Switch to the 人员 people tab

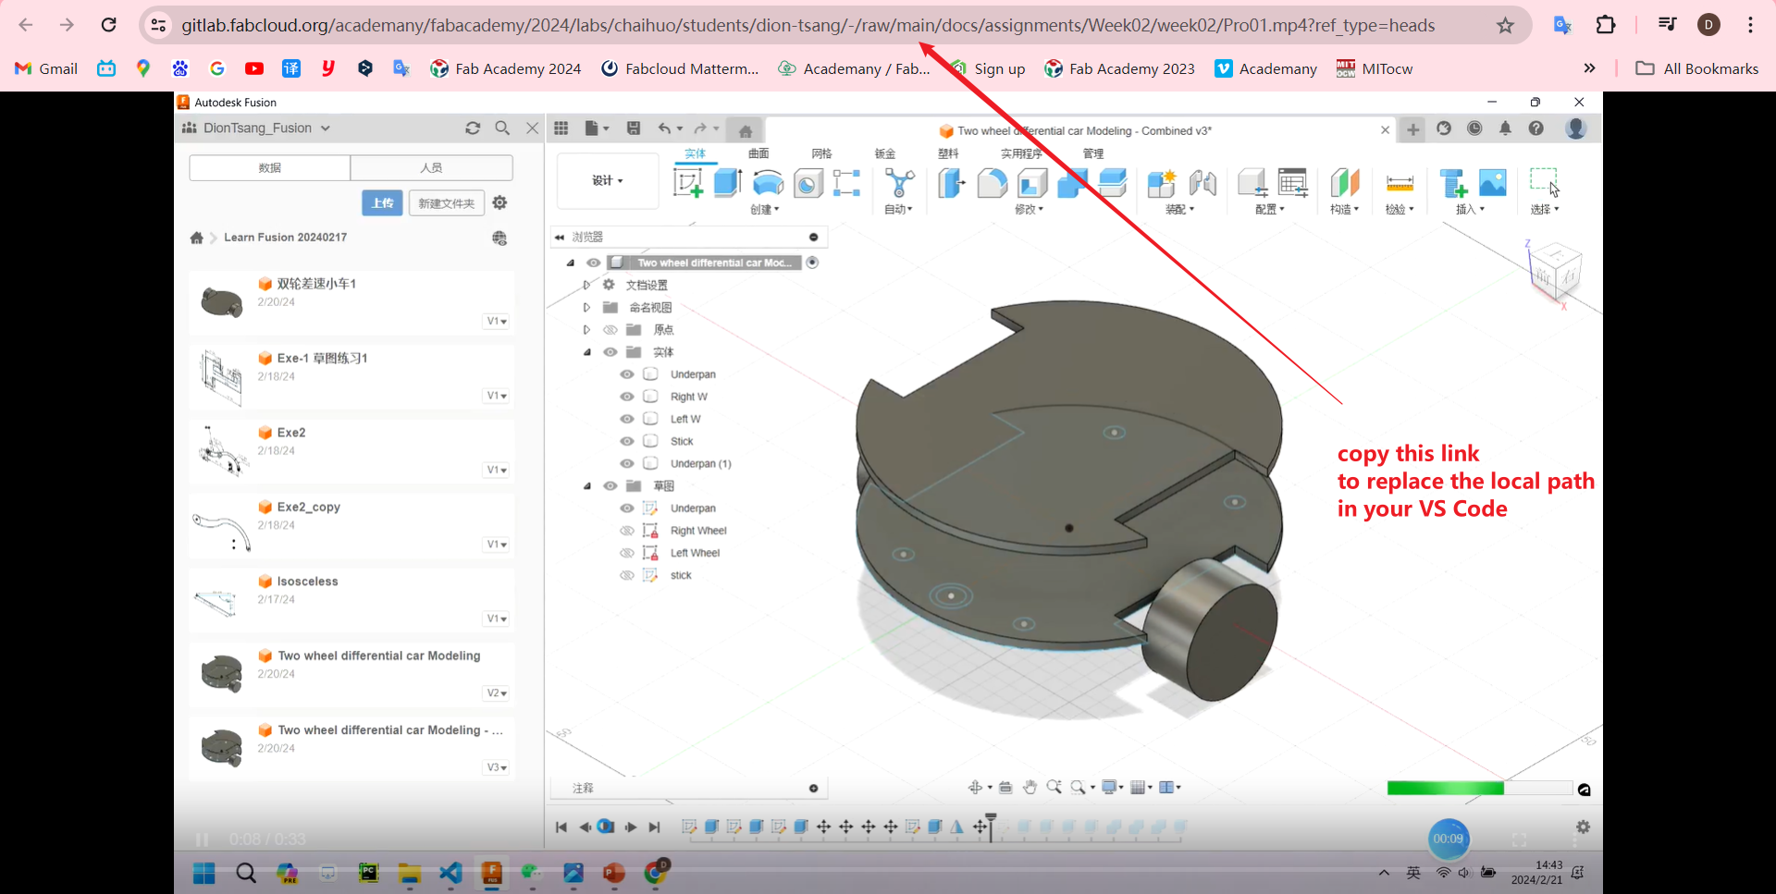[431, 167]
